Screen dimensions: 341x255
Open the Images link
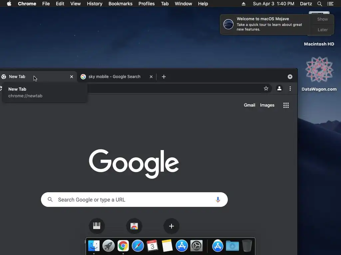pyautogui.click(x=267, y=105)
